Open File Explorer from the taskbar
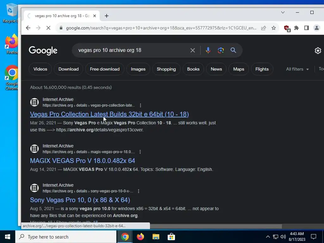324x243 pixels. coord(156,237)
